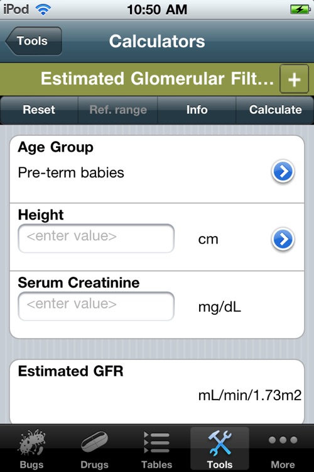This screenshot has width=314, height=472.
Task: Tap Estimated Glomerular Filtration title bar
Action: (157, 79)
